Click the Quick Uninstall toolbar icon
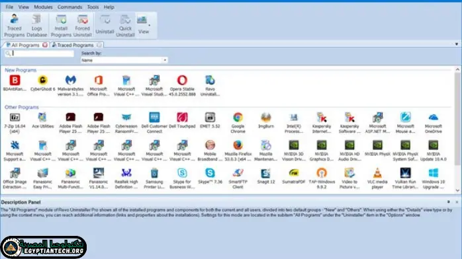The width and height of the screenshot is (462, 259). (x=125, y=26)
